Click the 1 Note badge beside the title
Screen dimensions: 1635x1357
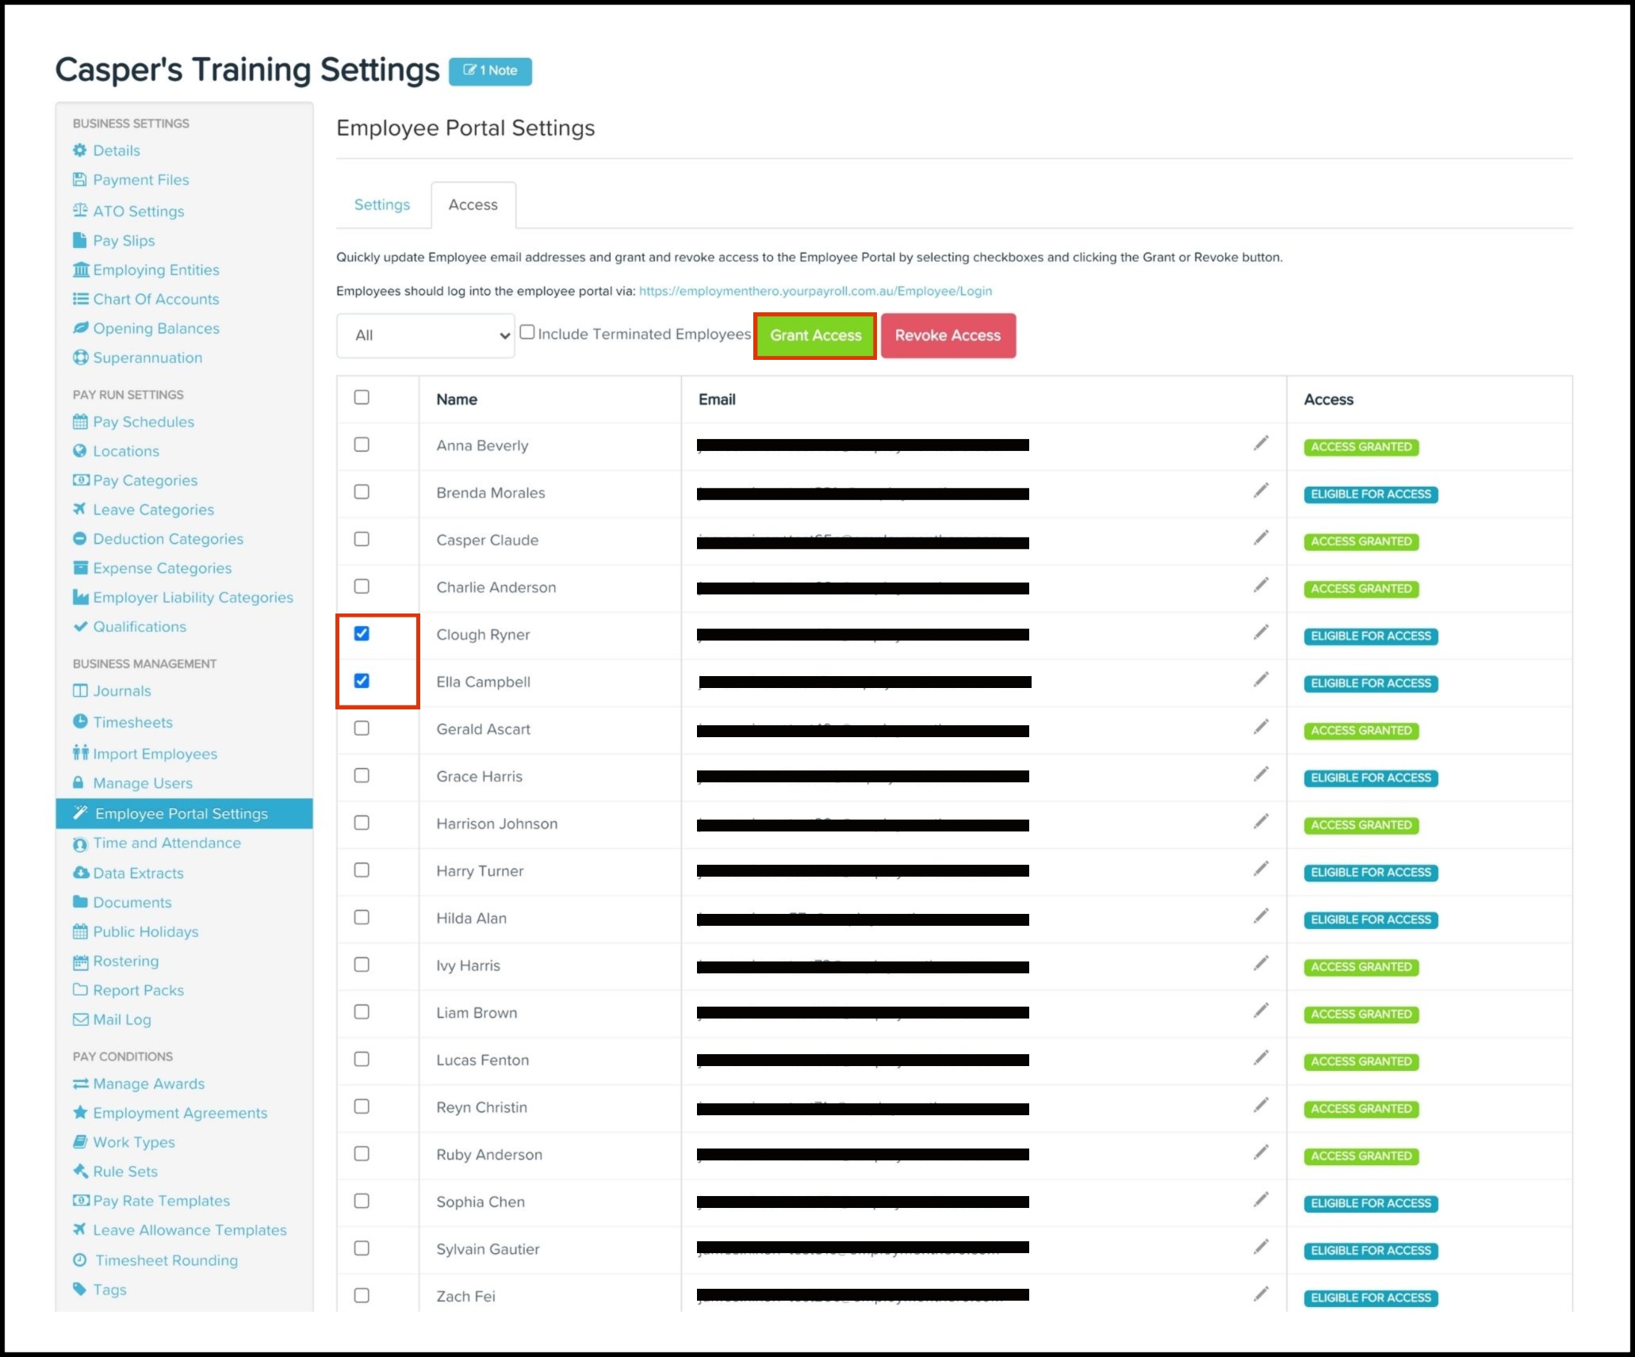pyautogui.click(x=490, y=71)
